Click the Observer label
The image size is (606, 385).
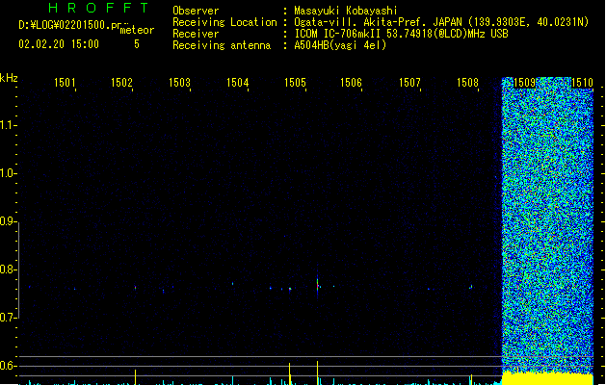[x=196, y=11]
